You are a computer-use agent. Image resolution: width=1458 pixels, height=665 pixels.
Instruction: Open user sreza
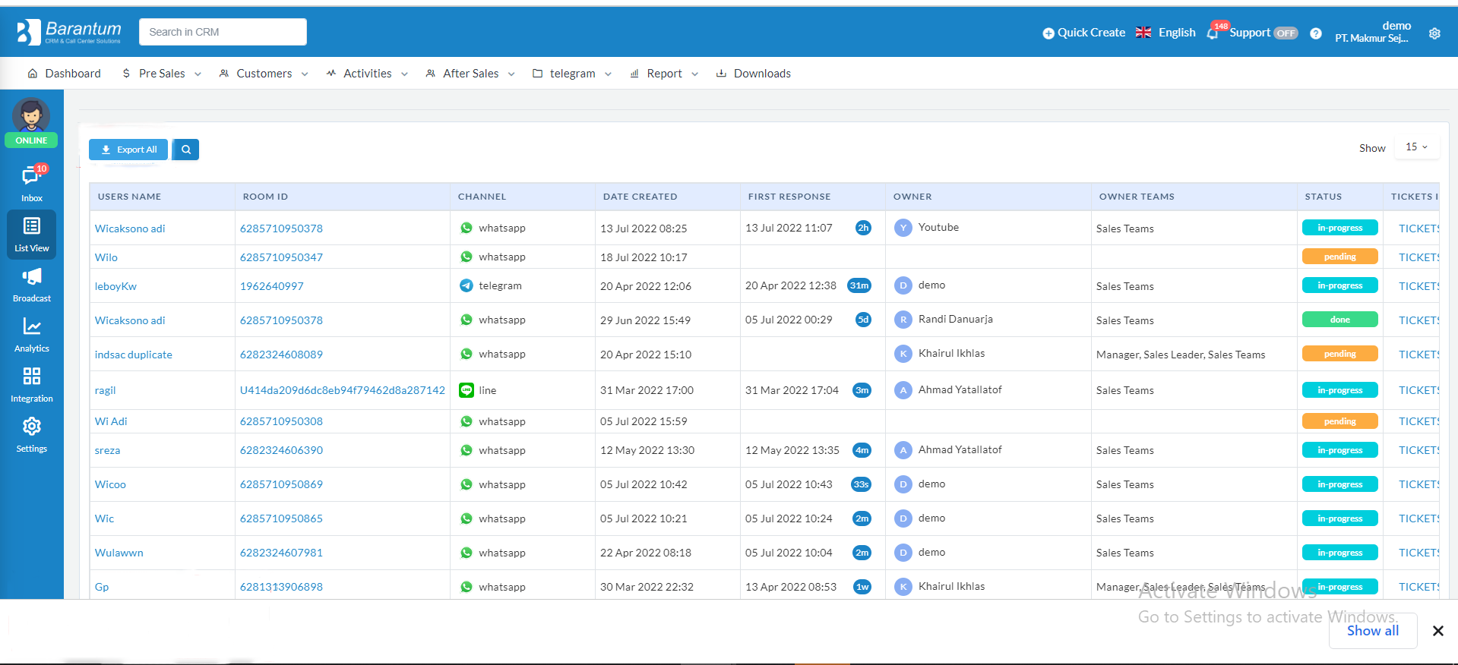click(107, 450)
